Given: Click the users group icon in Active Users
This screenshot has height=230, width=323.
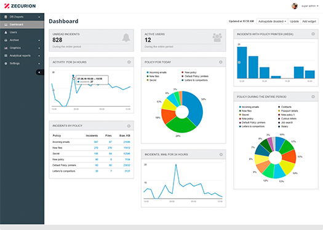Looking at the screenshot, I should point(217,37).
